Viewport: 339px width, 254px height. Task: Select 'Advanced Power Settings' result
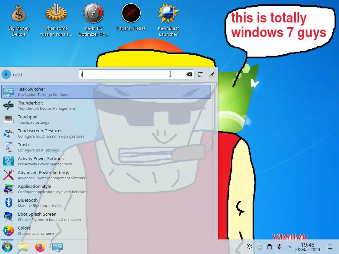point(106,175)
